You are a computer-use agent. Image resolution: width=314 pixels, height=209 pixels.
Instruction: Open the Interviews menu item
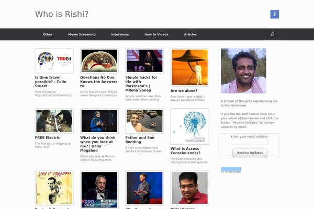coord(120,34)
